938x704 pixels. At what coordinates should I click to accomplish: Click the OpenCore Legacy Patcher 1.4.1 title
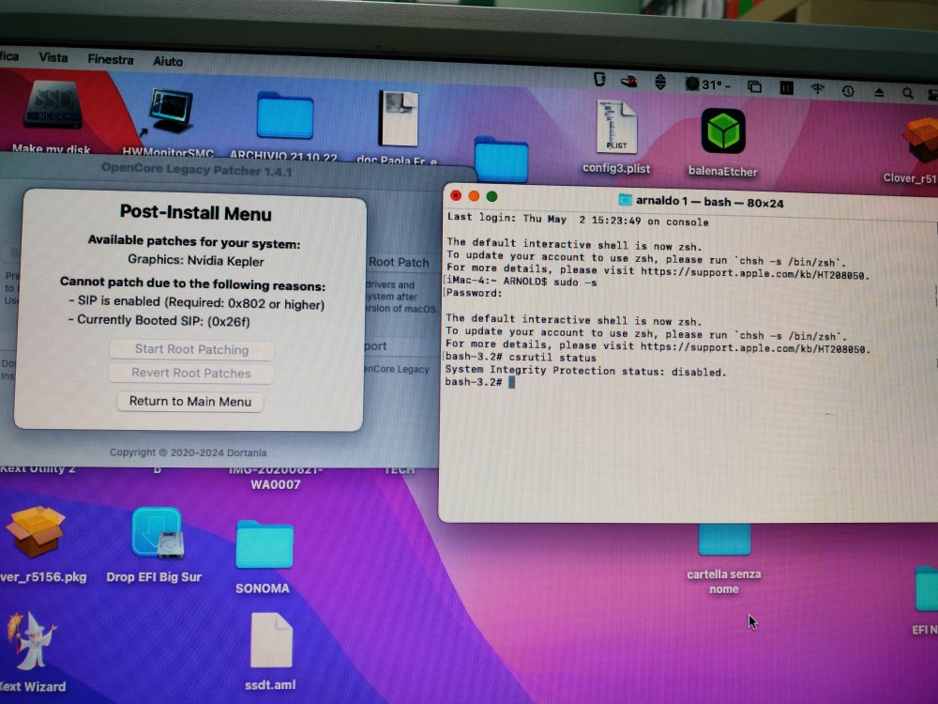[196, 169]
